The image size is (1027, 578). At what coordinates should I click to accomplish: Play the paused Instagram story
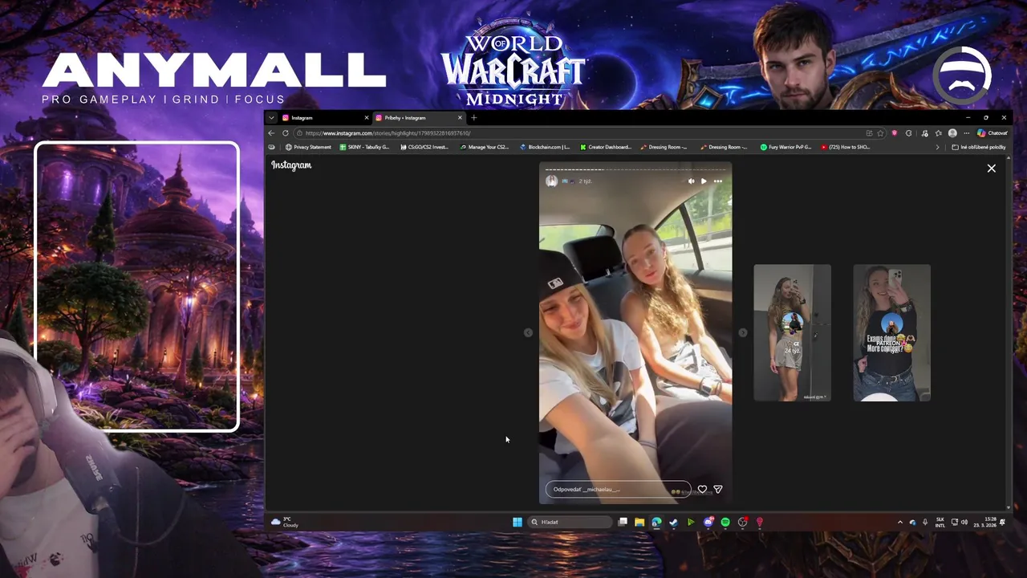tap(704, 181)
